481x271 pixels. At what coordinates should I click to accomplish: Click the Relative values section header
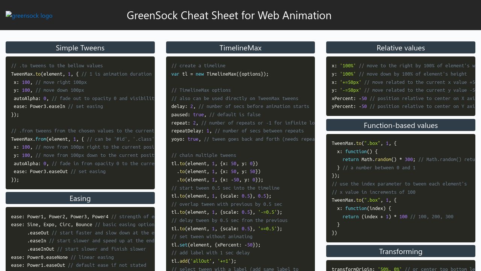(x=401, y=47)
